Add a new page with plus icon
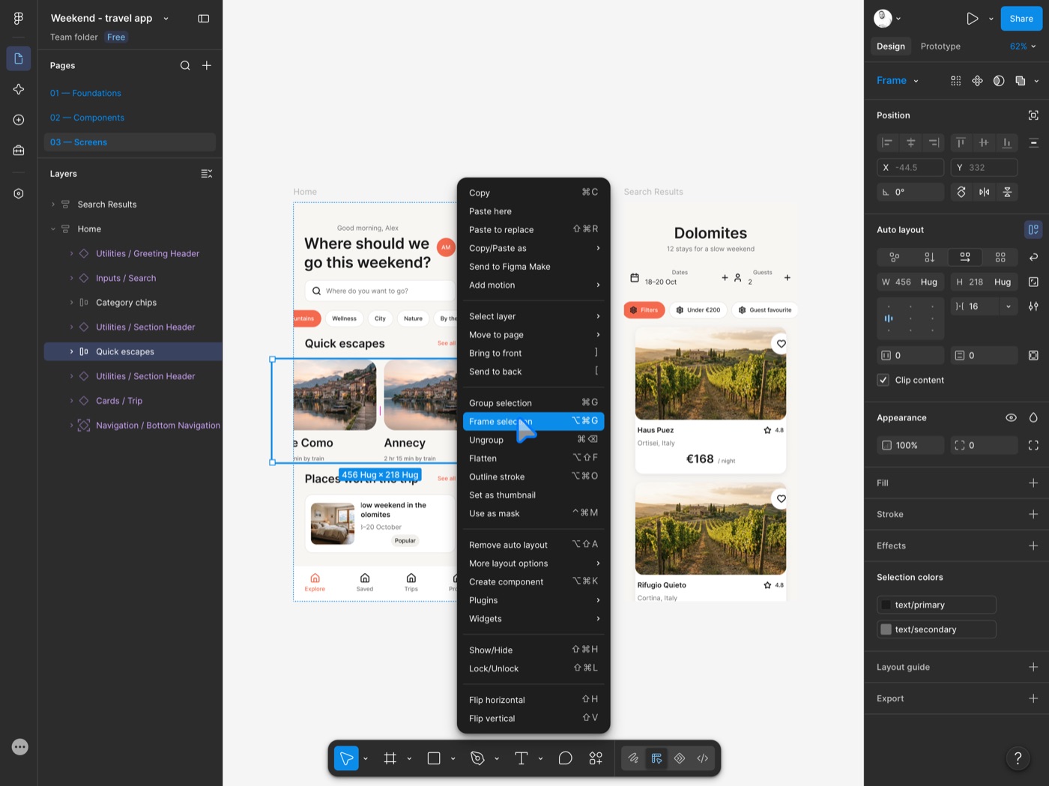This screenshot has height=786, width=1049. [x=207, y=65]
